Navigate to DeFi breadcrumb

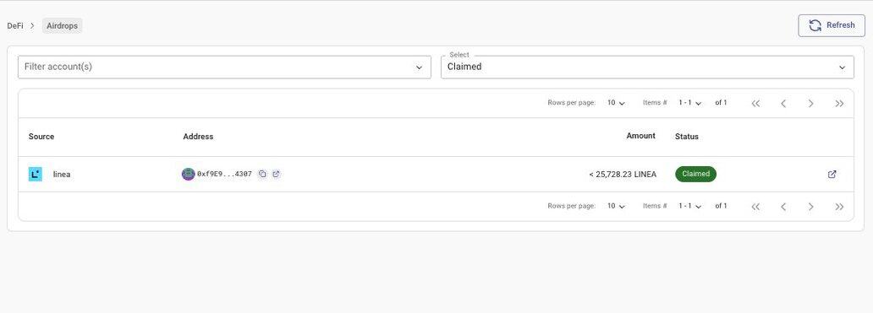[x=15, y=25]
